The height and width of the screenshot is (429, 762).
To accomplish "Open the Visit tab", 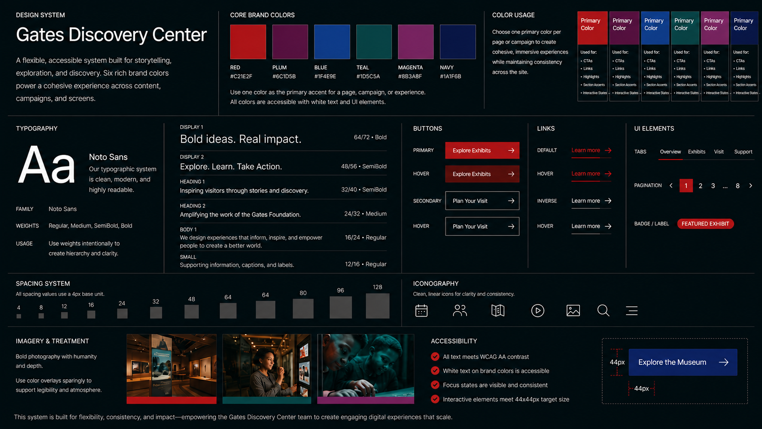I will (x=719, y=152).
